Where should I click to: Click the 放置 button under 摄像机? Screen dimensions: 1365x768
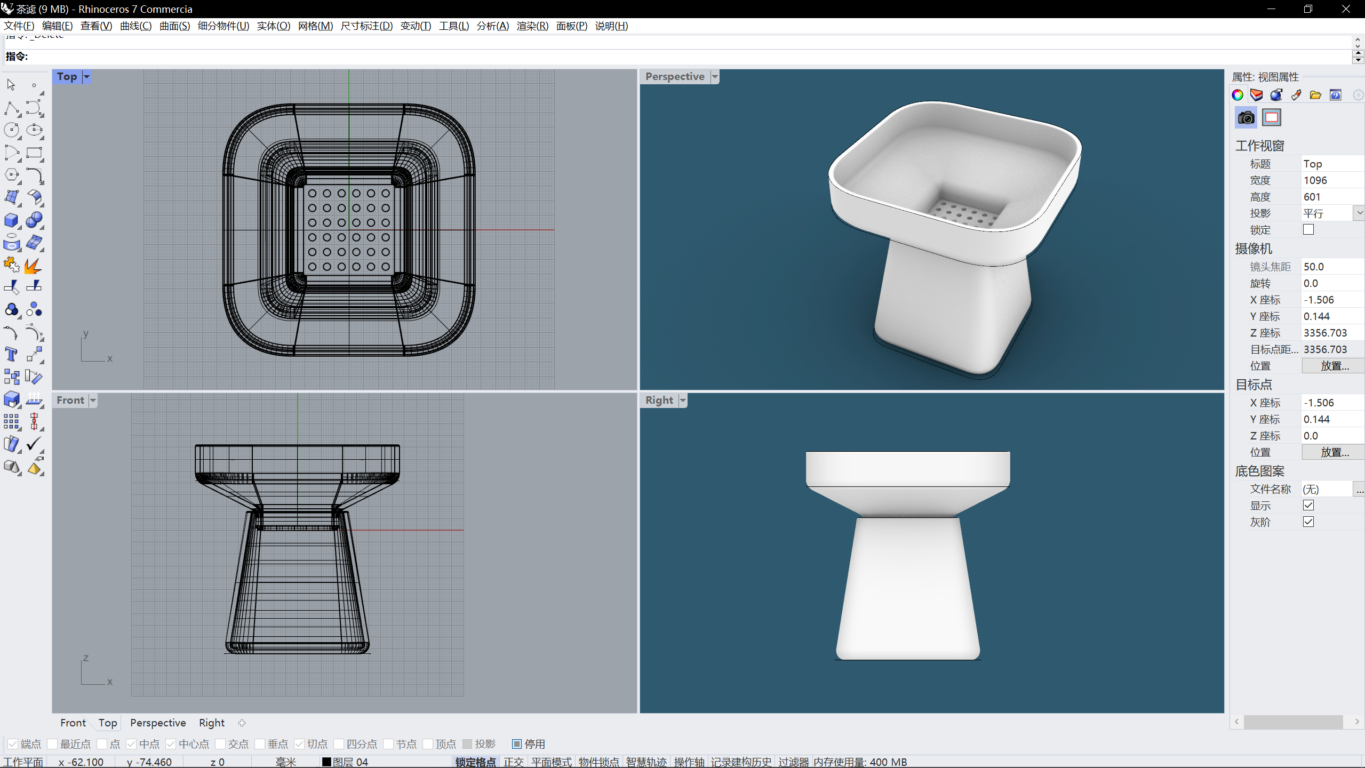(1334, 366)
